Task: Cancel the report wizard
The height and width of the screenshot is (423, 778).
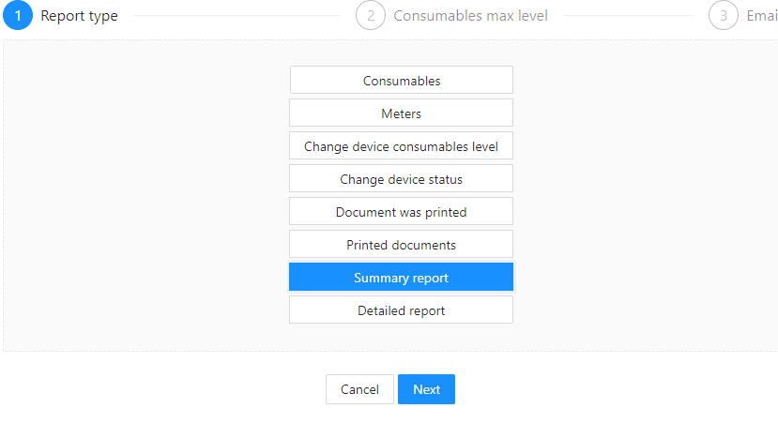Action: [359, 389]
